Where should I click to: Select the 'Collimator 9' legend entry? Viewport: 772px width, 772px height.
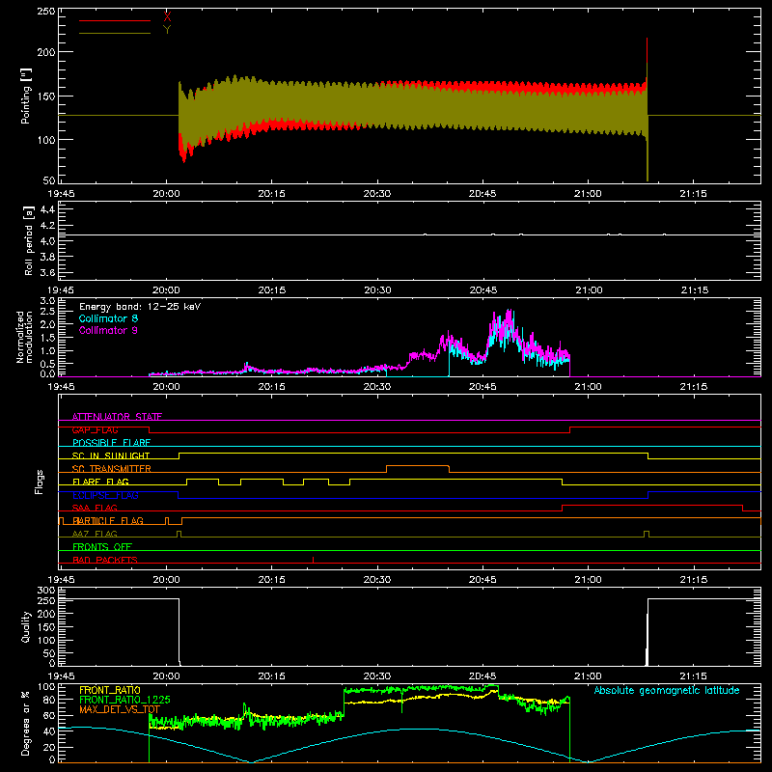[x=108, y=330]
